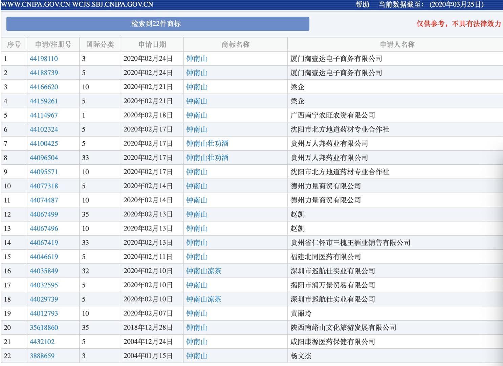The height and width of the screenshot is (366, 503).
Task: Open registration number 44198110 link
Action: [x=44, y=59]
